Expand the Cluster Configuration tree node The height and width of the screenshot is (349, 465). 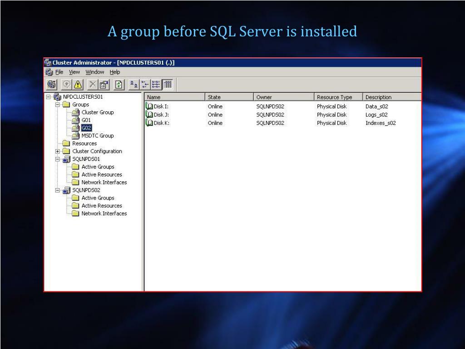tap(58, 151)
